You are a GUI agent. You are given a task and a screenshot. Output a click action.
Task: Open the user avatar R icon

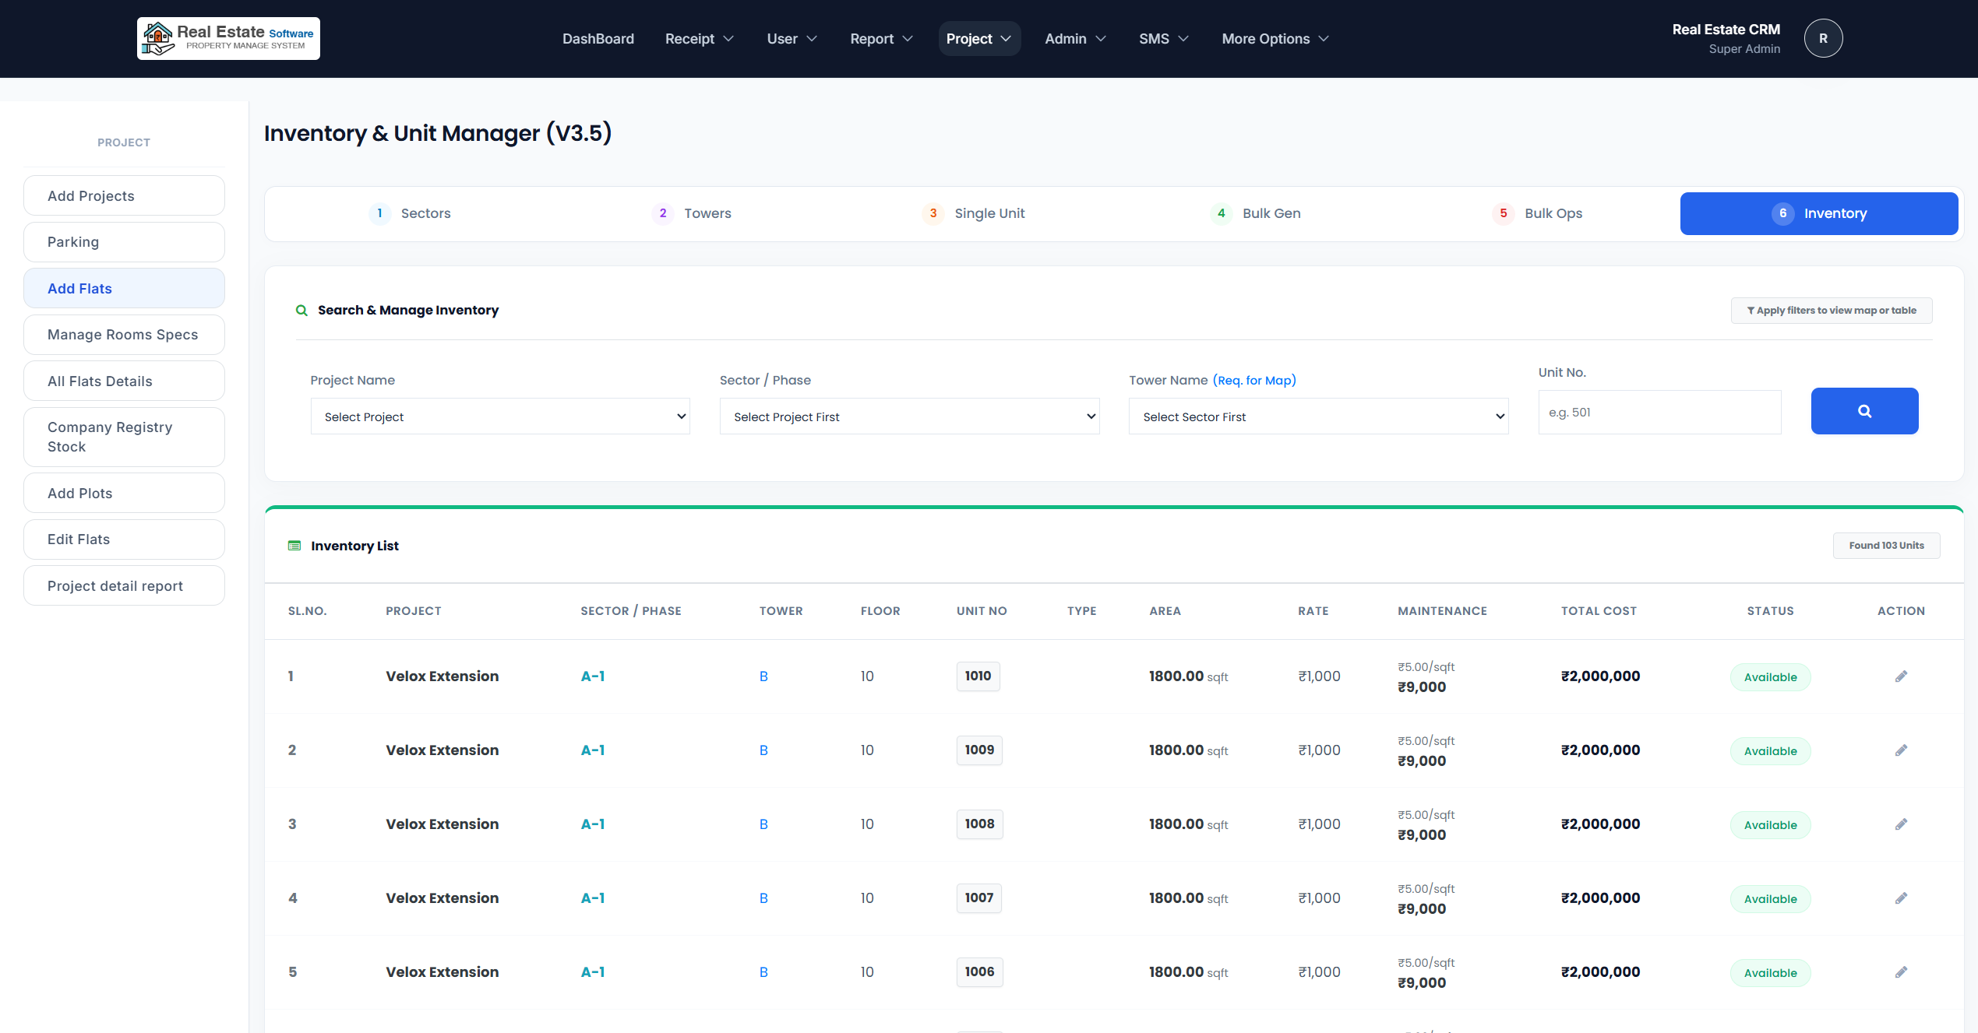[1822, 38]
